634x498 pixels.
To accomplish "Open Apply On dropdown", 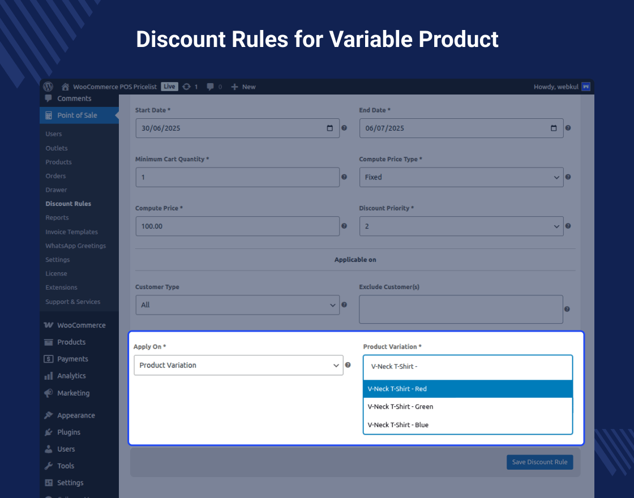I will tap(238, 365).
